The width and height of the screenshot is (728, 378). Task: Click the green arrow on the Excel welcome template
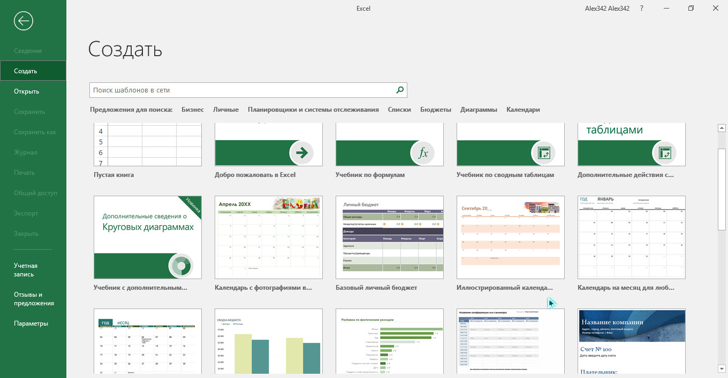302,153
